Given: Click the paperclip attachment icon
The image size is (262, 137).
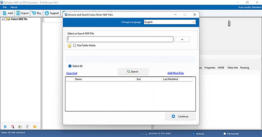Looking at the screenshot, I should click(229, 23).
